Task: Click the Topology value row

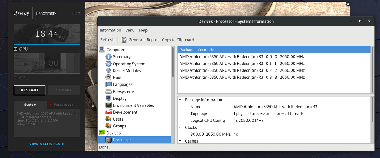Action: (x=274, y=113)
